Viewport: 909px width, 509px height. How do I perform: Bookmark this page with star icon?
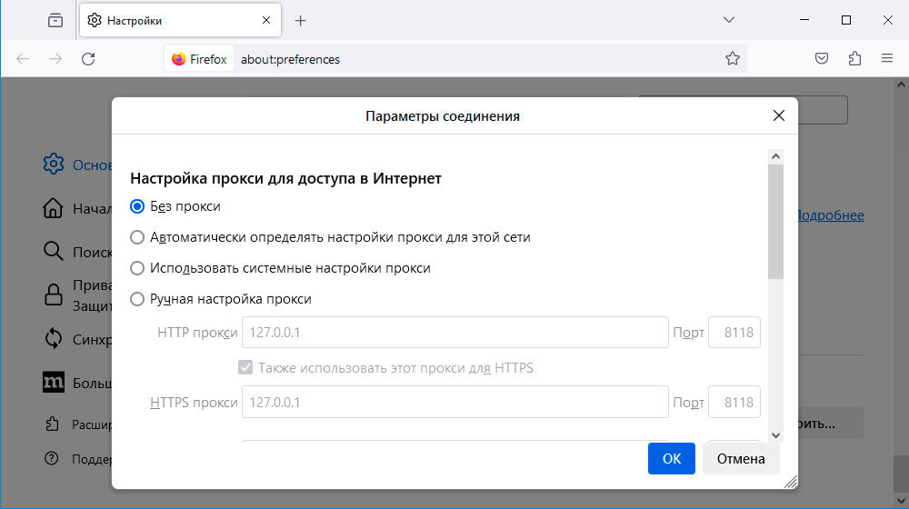[732, 58]
